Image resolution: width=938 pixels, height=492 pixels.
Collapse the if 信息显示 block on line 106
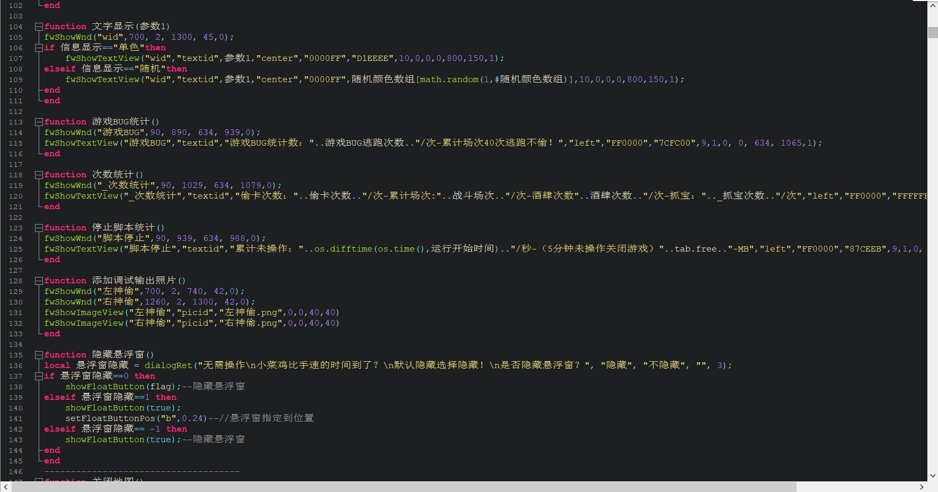pos(39,48)
